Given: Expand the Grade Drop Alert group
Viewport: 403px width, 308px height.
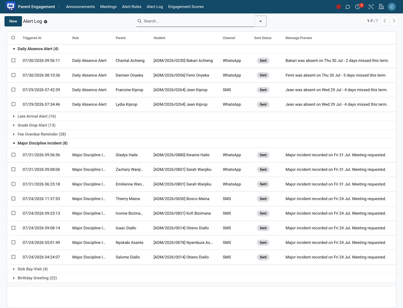Looking at the screenshot, I should [x=36, y=125].
